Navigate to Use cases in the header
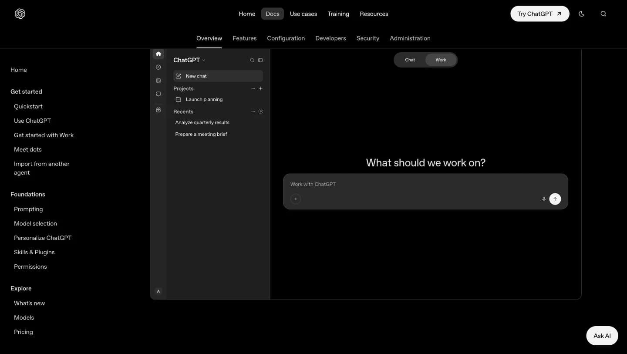 coord(303,14)
